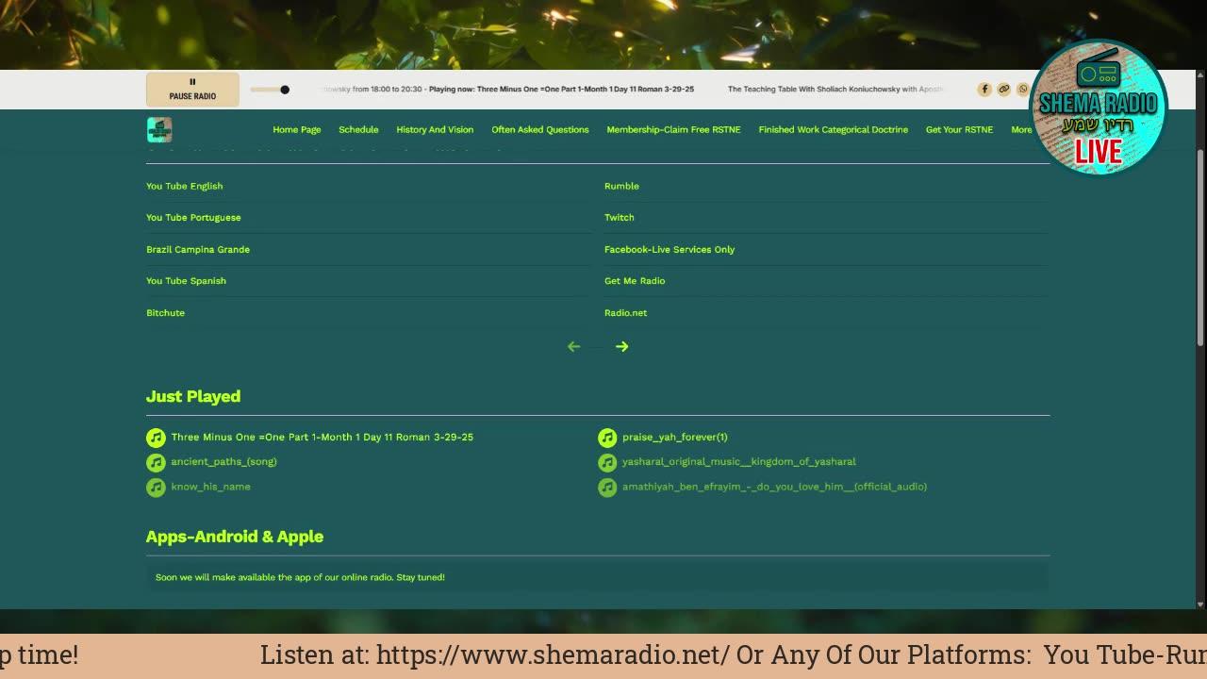Open the You Tube English link

(x=184, y=186)
